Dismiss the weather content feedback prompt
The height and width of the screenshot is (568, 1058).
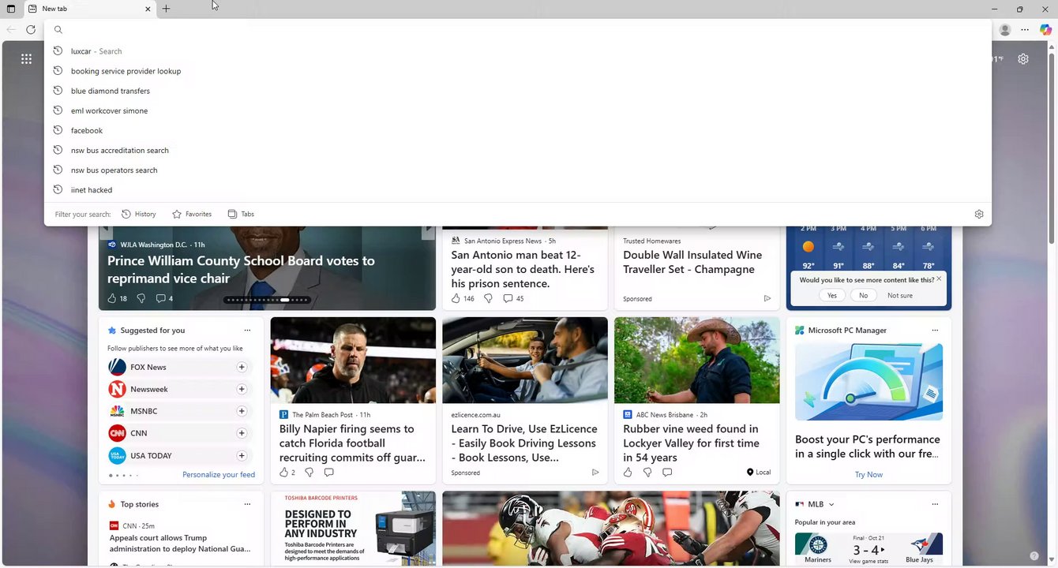point(939,278)
